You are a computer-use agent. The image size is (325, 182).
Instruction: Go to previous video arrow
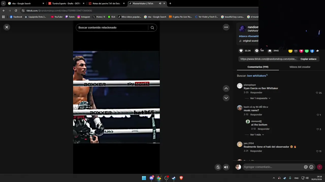(226, 88)
